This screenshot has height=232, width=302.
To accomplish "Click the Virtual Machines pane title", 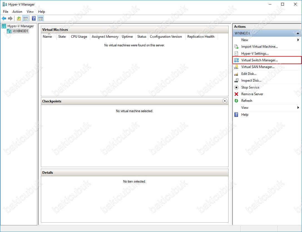I will point(55,30).
